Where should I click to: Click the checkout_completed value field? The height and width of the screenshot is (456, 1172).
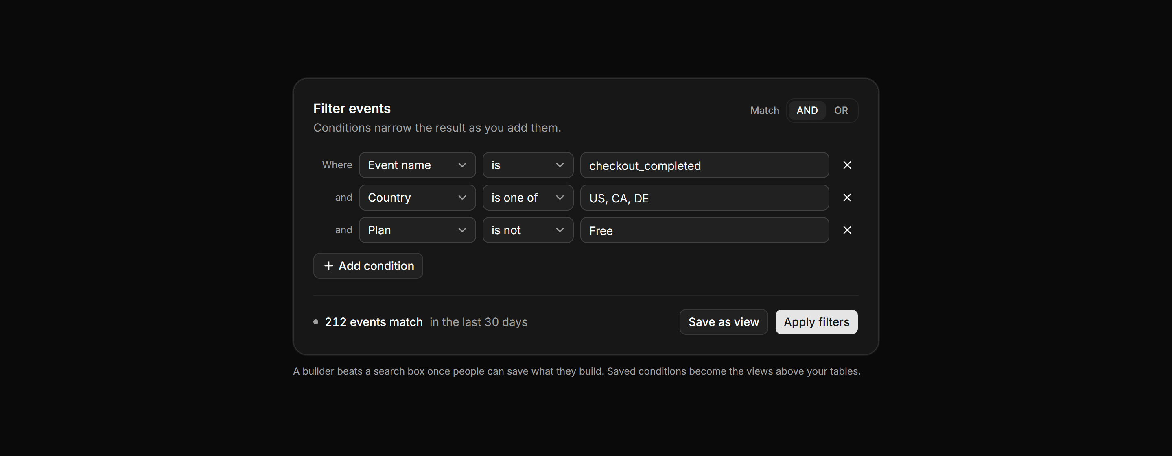tap(704, 165)
